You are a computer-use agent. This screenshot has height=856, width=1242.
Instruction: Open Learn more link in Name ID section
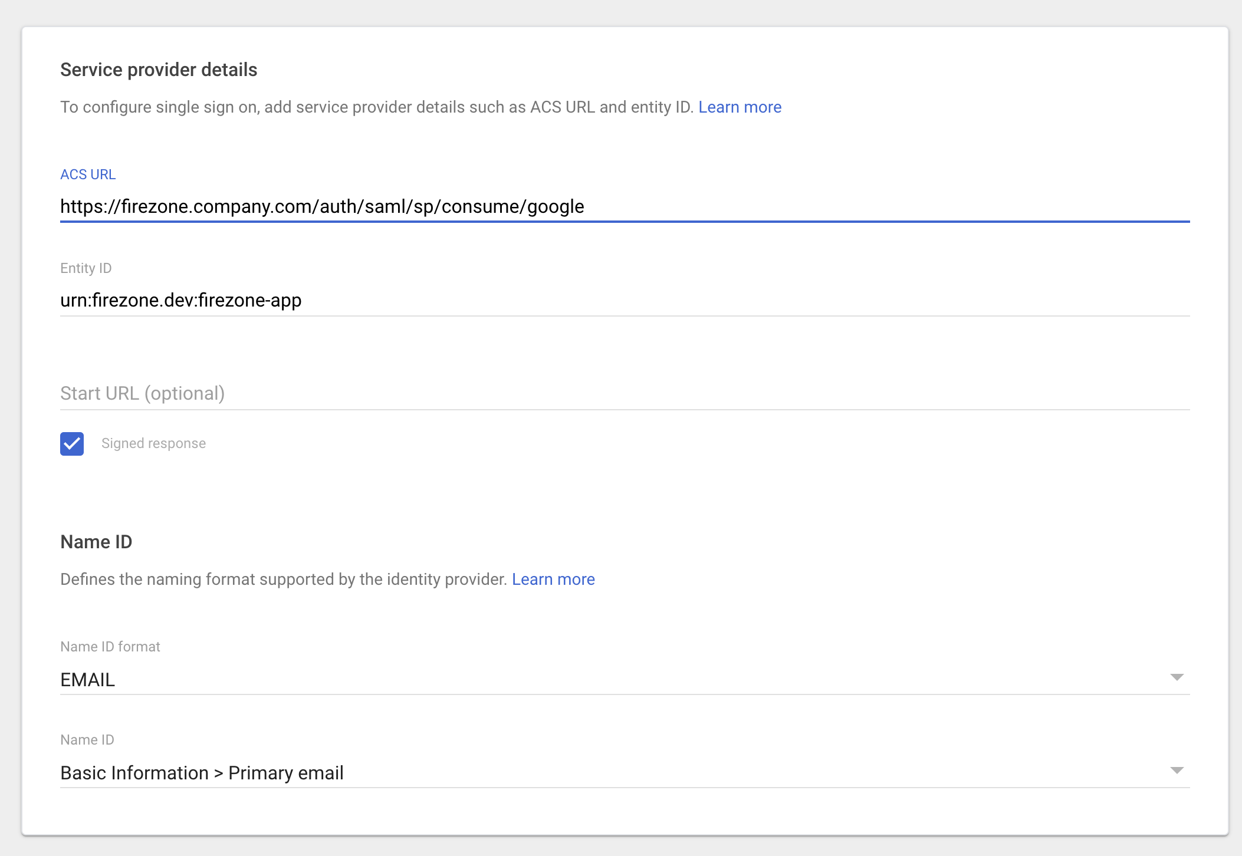(x=553, y=580)
